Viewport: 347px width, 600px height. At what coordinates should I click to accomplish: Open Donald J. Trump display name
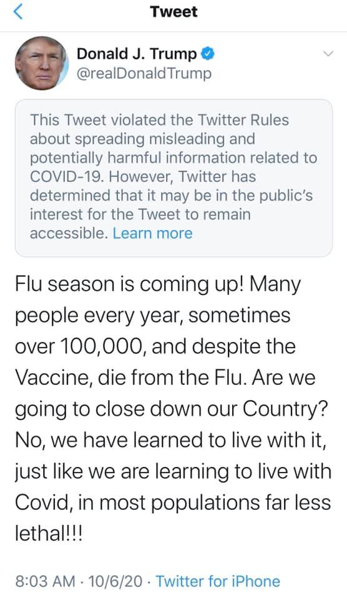(137, 54)
